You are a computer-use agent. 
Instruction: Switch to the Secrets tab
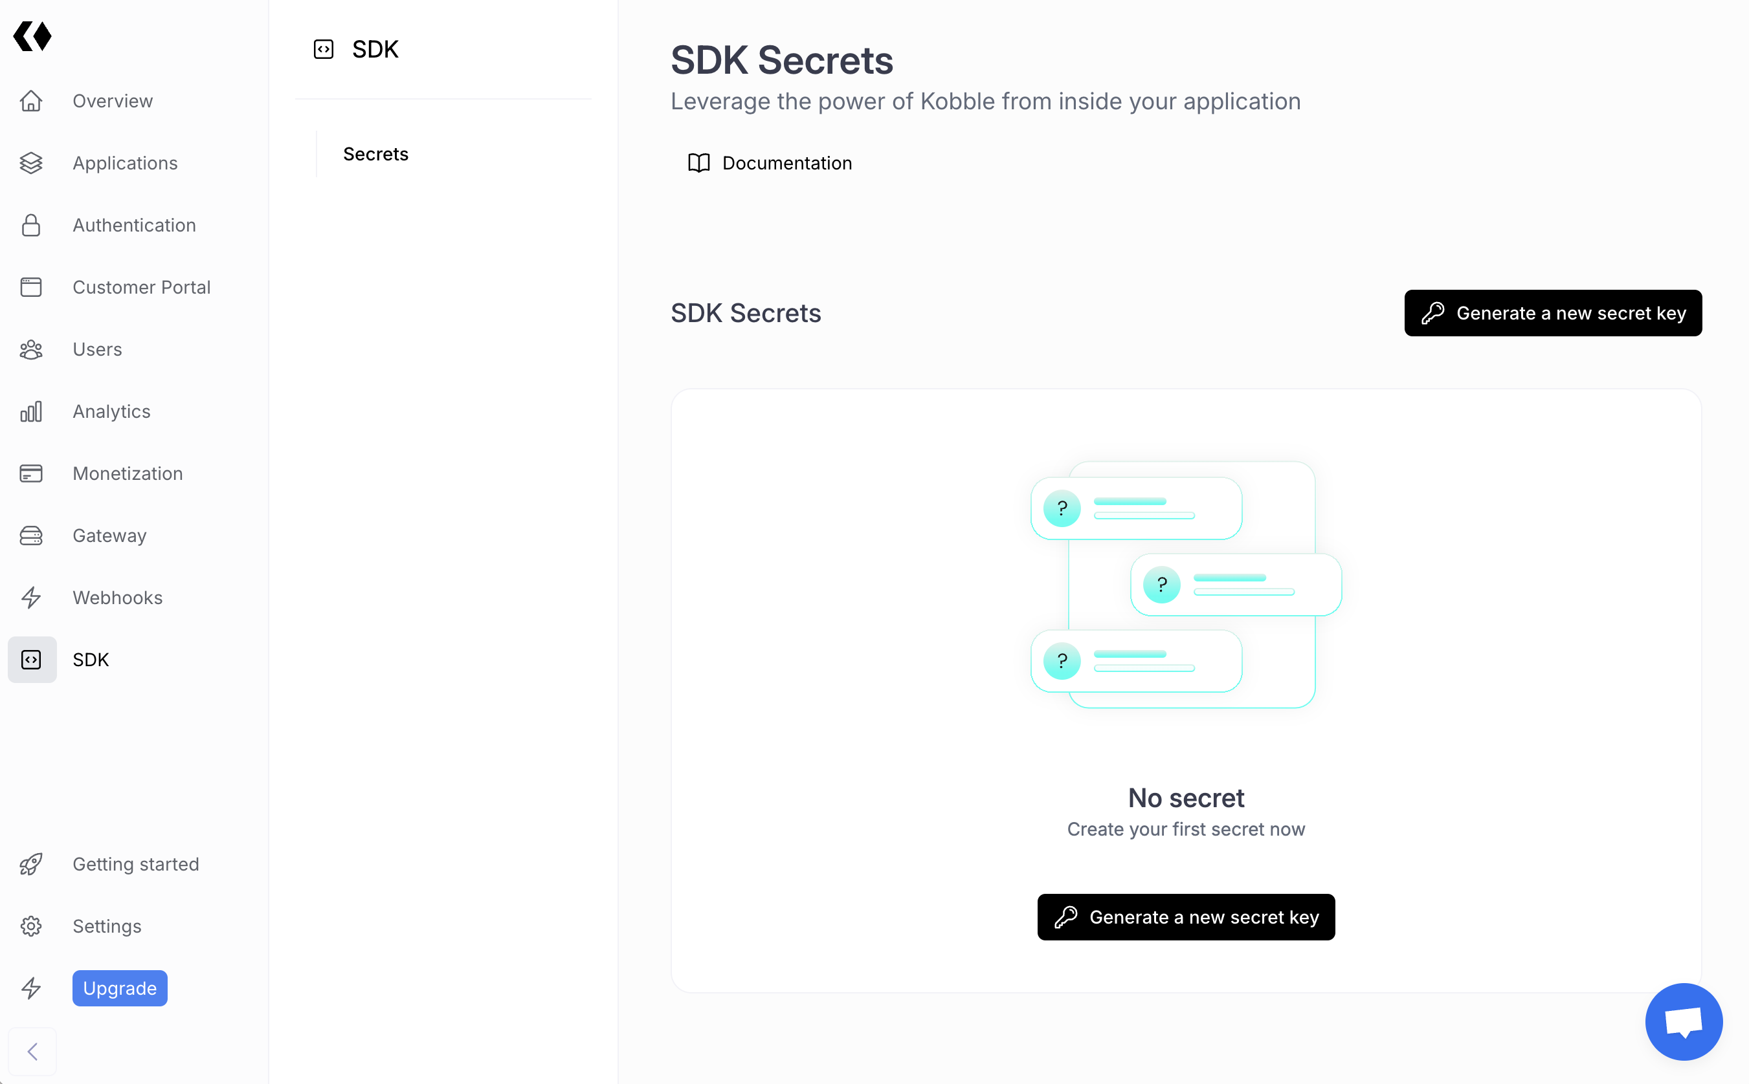pyautogui.click(x=375, y=153)
